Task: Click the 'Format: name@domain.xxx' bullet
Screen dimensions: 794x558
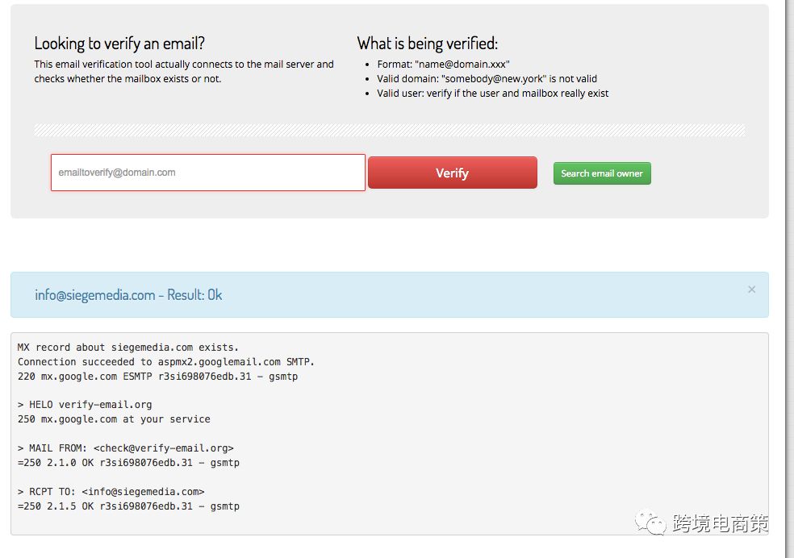Action: 443,65
